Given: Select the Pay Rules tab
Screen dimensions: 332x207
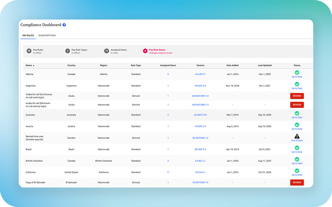Looking at the screenshot, I should click(x=28, y=35).
